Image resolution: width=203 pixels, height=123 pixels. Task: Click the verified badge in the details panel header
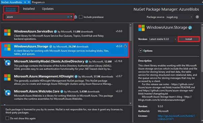[190, 28]
